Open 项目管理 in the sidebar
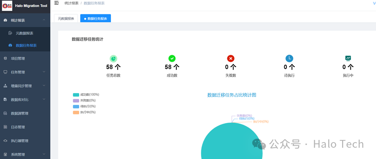Screen dimensions: 376x159 tap(25, 58)
